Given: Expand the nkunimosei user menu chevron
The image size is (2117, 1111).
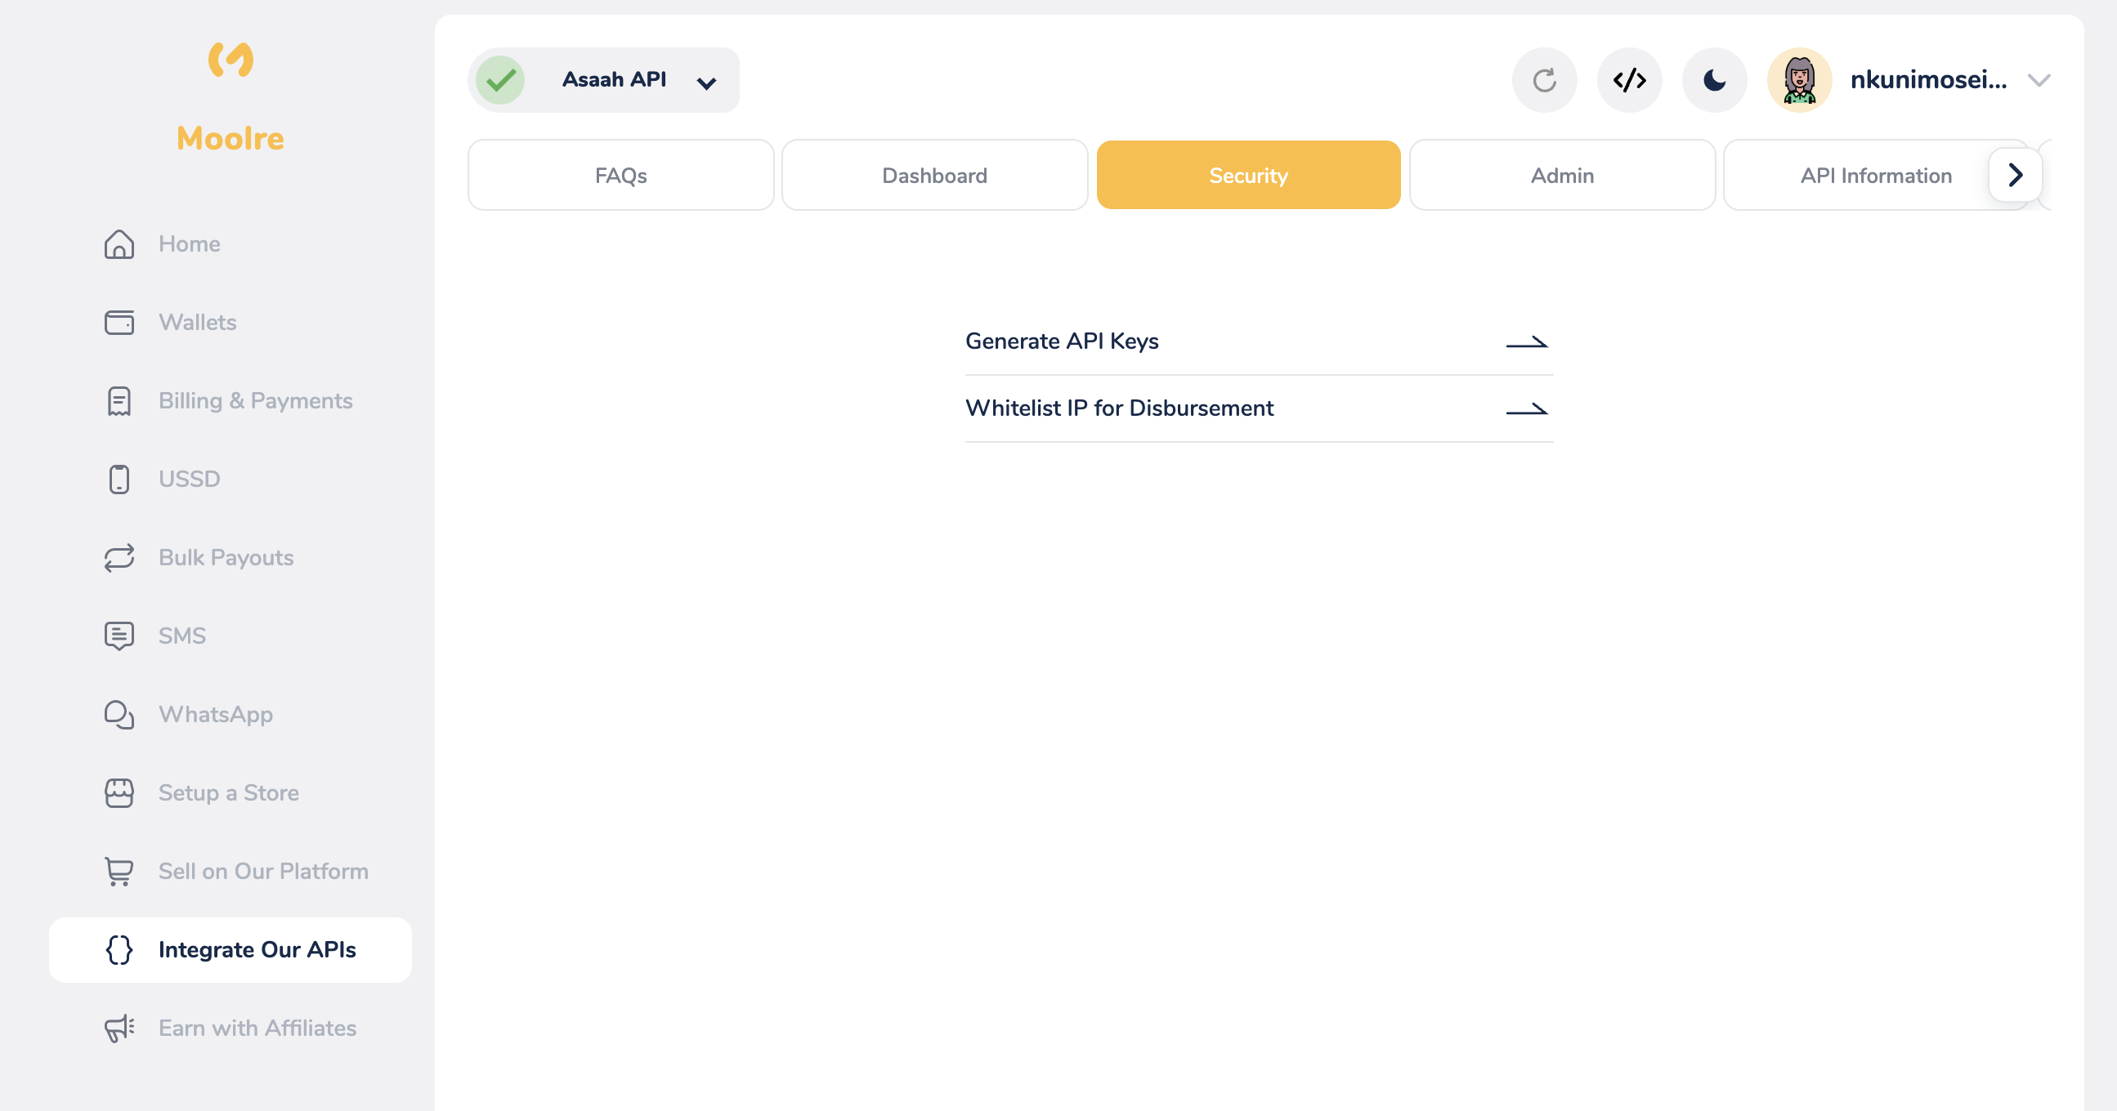Looking at the screenshot, I should (2039, 81).
